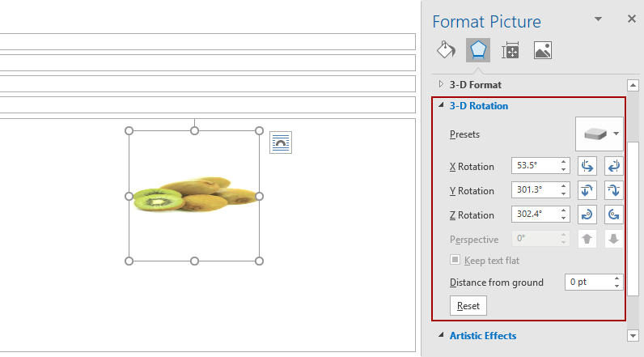This screenshot has width=644, height=357.
Task: Increase the Distance from ground value
Action: (x=616, y=278)
